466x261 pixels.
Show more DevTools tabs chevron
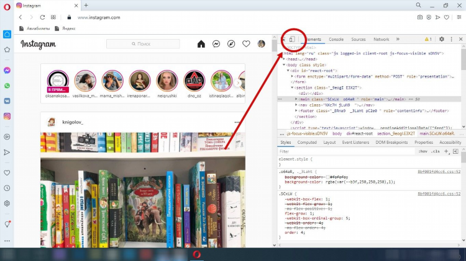pos(398,39)
